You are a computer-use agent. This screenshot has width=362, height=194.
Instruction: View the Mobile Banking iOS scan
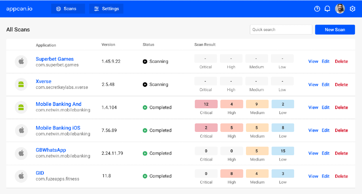[x=313, y=130]
